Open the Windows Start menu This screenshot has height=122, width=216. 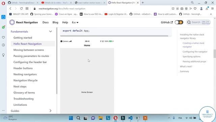tap(71, 118)
